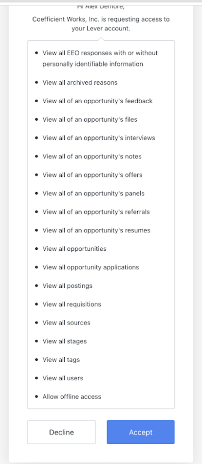Click 'View all of an opportunity's feedback'
The width and height of the screenshot is (202, 465).
(x=97, y=101)
